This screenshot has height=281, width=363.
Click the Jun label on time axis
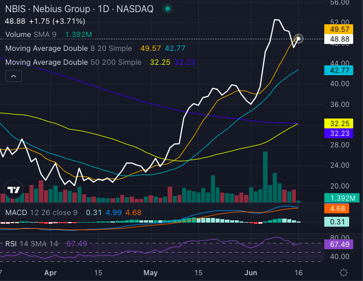coord(251,273)
